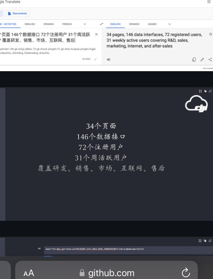Open handwriting input pencil under source text
The width and height of the screenshot is (213, 279).
click(x=95, y=59)
